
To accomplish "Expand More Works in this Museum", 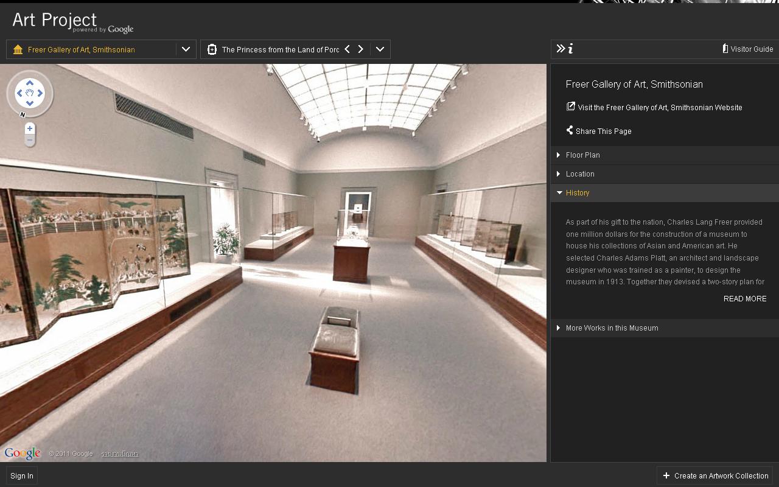I will [x=665, y=328].
